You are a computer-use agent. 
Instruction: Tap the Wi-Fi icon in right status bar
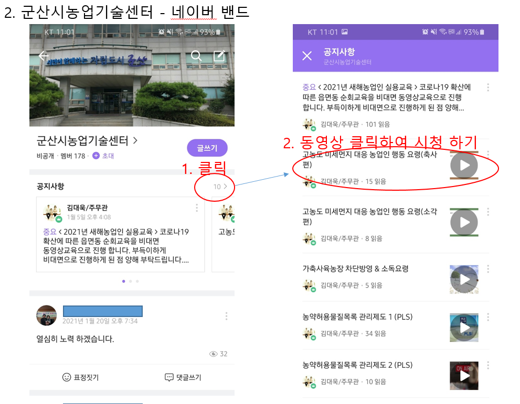442,32
